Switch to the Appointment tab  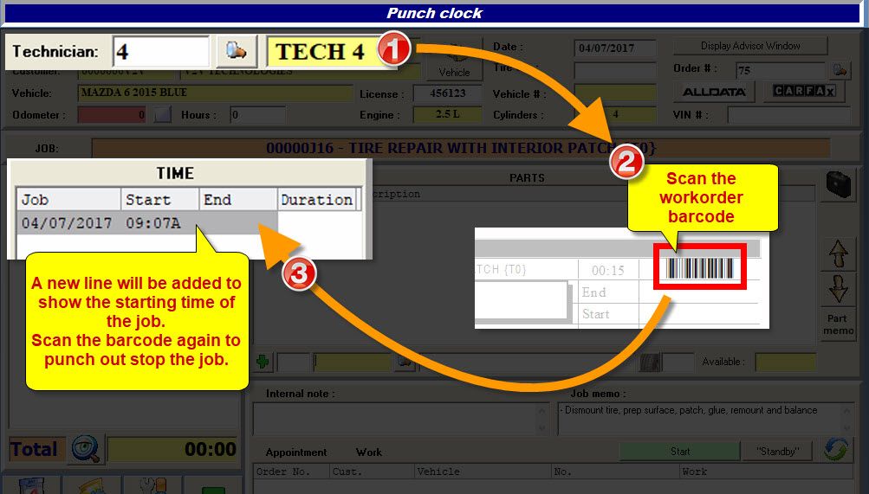pyautogui.click(x=296, y=452)
